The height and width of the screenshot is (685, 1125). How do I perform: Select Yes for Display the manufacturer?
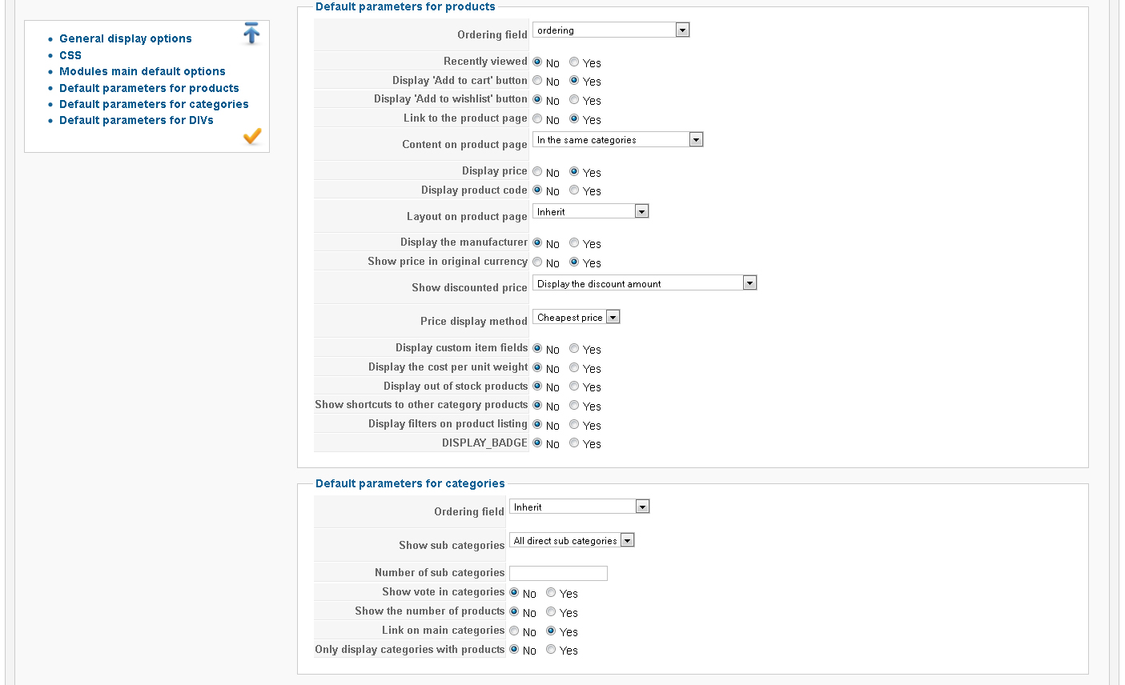pyautogui.click(x=574, y=242)
